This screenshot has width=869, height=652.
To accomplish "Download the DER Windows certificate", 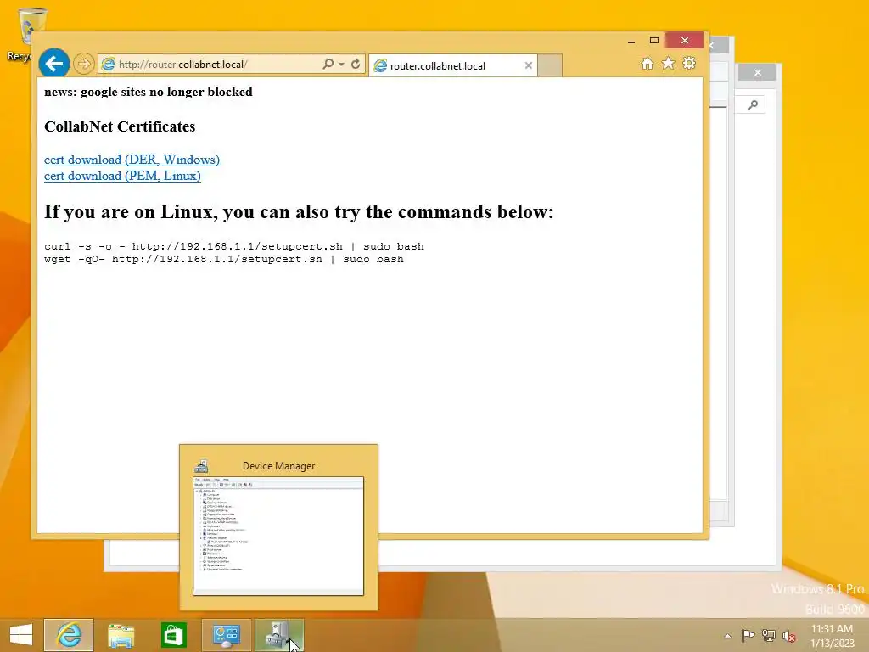I will click(132, 160).
